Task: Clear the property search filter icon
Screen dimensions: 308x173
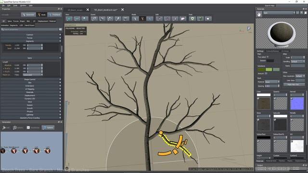Action: pos(60,29)
